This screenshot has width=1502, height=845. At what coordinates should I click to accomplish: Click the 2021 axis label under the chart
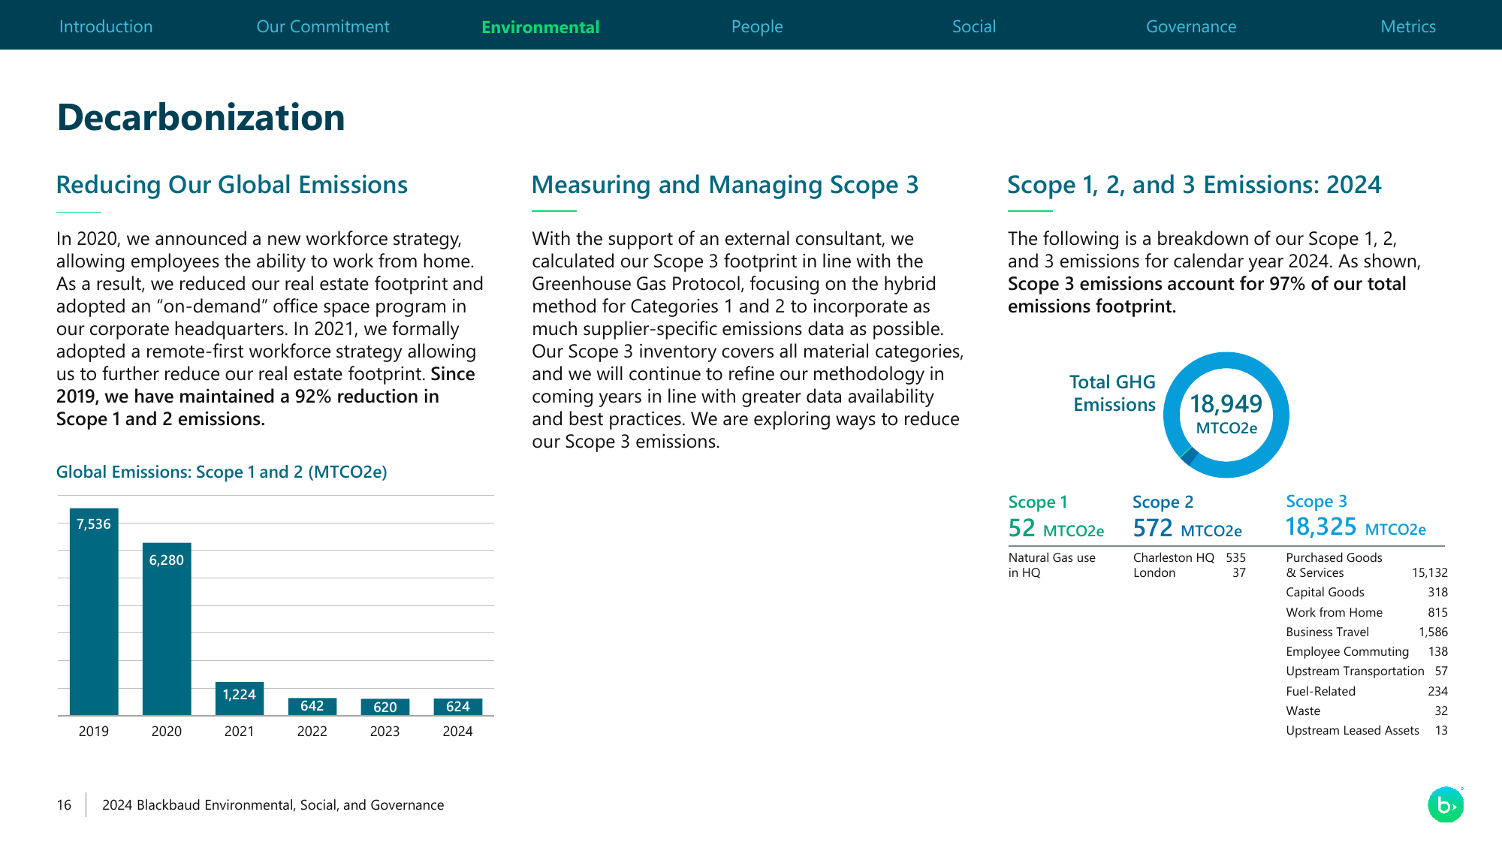click(x=240, y=731)
